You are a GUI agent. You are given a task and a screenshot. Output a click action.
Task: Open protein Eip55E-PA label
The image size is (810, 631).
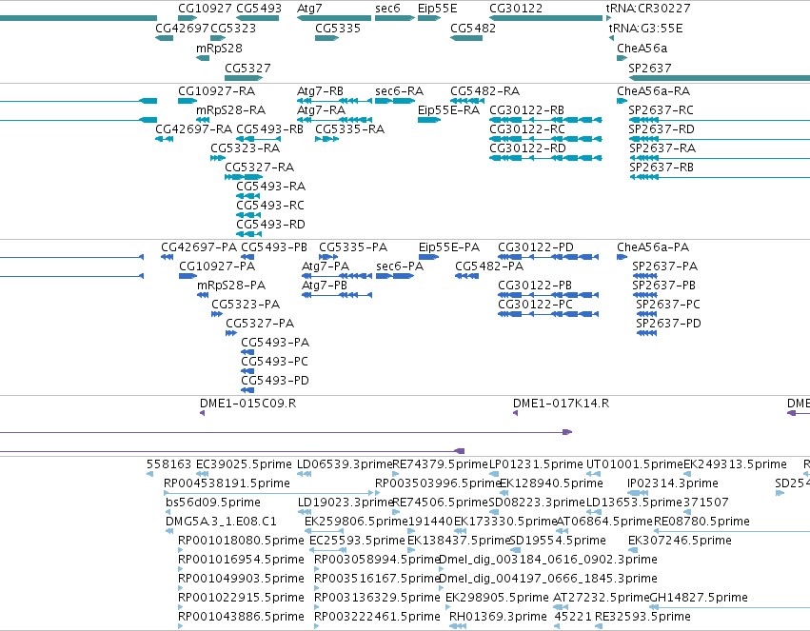point(449,247)
